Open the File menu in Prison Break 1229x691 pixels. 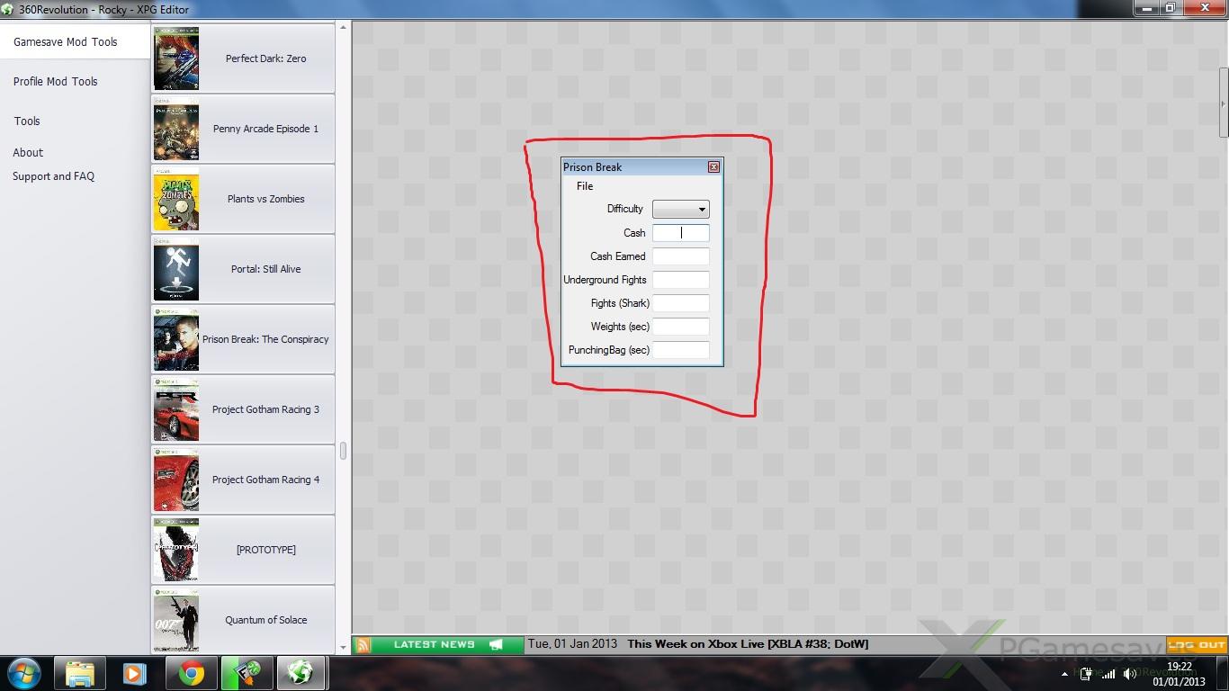pyautogui.click(x=585, y=186)
